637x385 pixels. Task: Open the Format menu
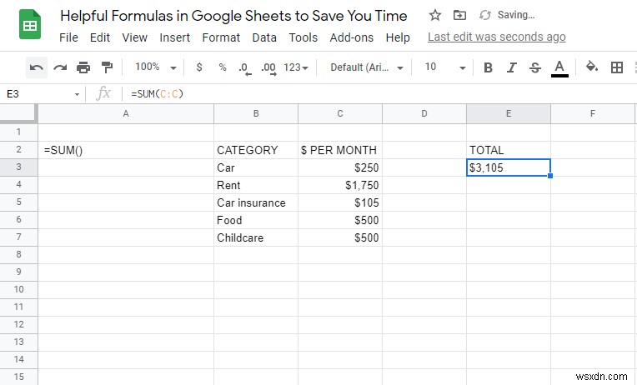(x=221, y=37)
